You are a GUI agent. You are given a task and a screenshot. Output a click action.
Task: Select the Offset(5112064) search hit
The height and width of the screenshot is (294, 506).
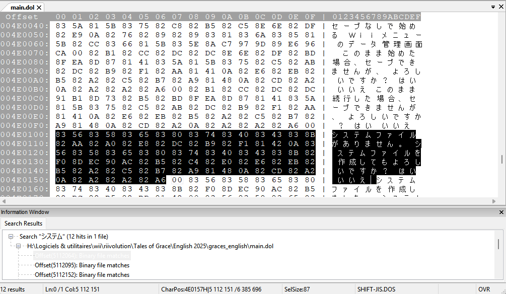coord(82,256)
